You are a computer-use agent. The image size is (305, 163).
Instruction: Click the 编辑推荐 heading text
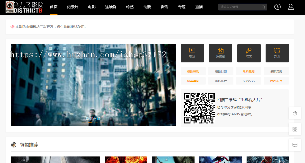[x=29, y=145]
